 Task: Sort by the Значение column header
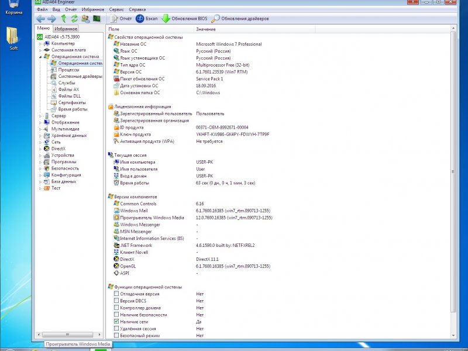pyautogui.click(x=254, y=29)
